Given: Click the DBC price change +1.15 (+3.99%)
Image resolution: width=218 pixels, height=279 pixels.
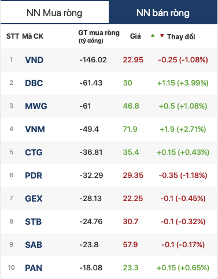Looking at the screenshot, I should point(183,83).
